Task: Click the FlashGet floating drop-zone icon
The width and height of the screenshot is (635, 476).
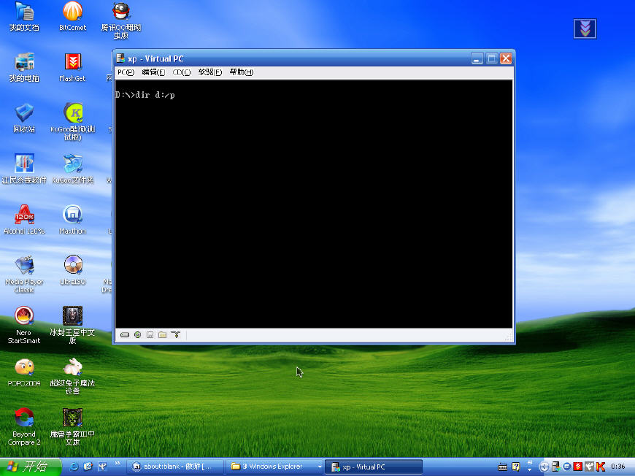Action: point(585,28)
